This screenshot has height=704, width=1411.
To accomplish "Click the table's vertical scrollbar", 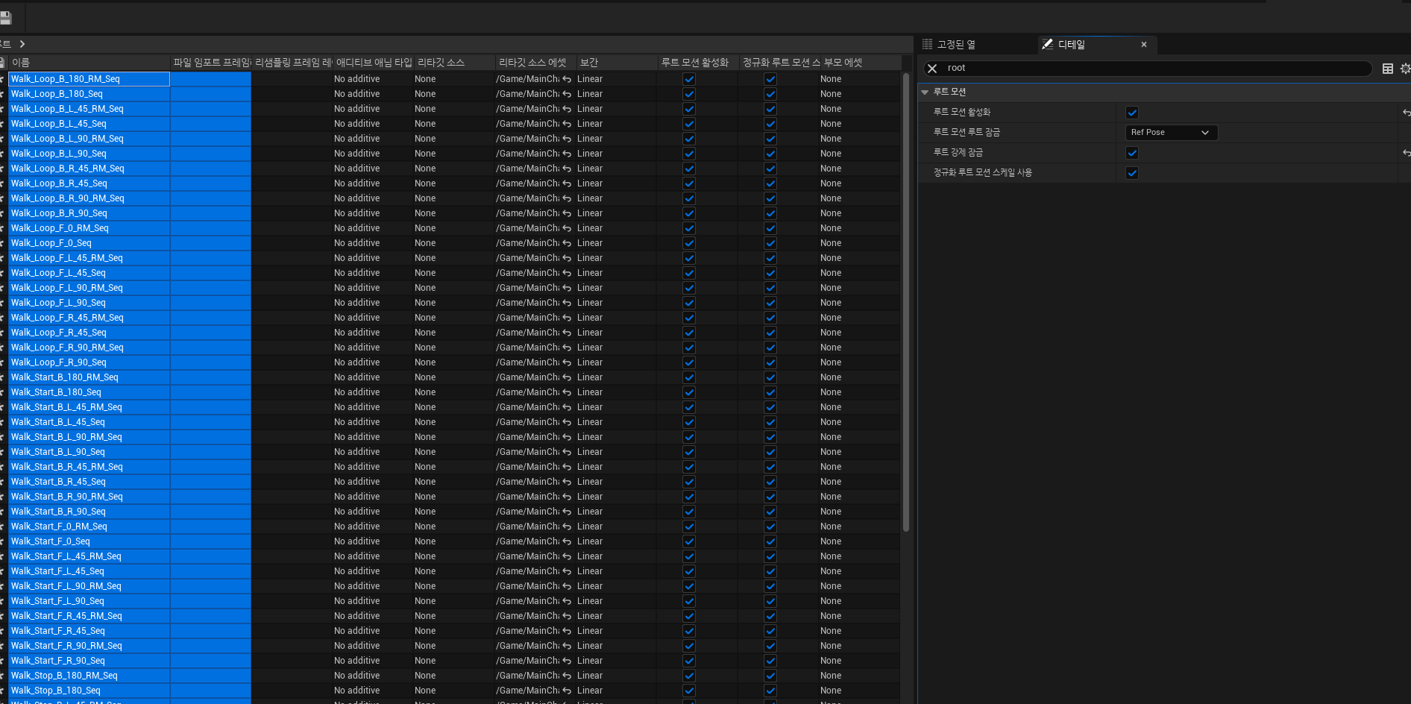I will tap(906, 302).
